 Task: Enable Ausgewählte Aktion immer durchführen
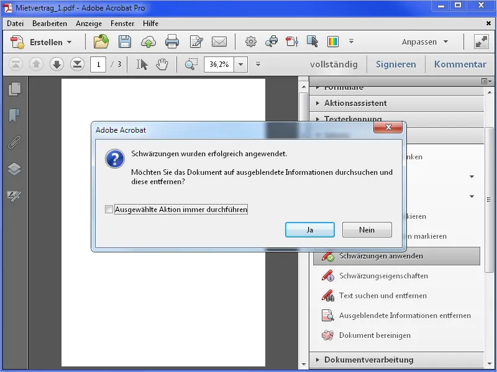pos(109,210)
